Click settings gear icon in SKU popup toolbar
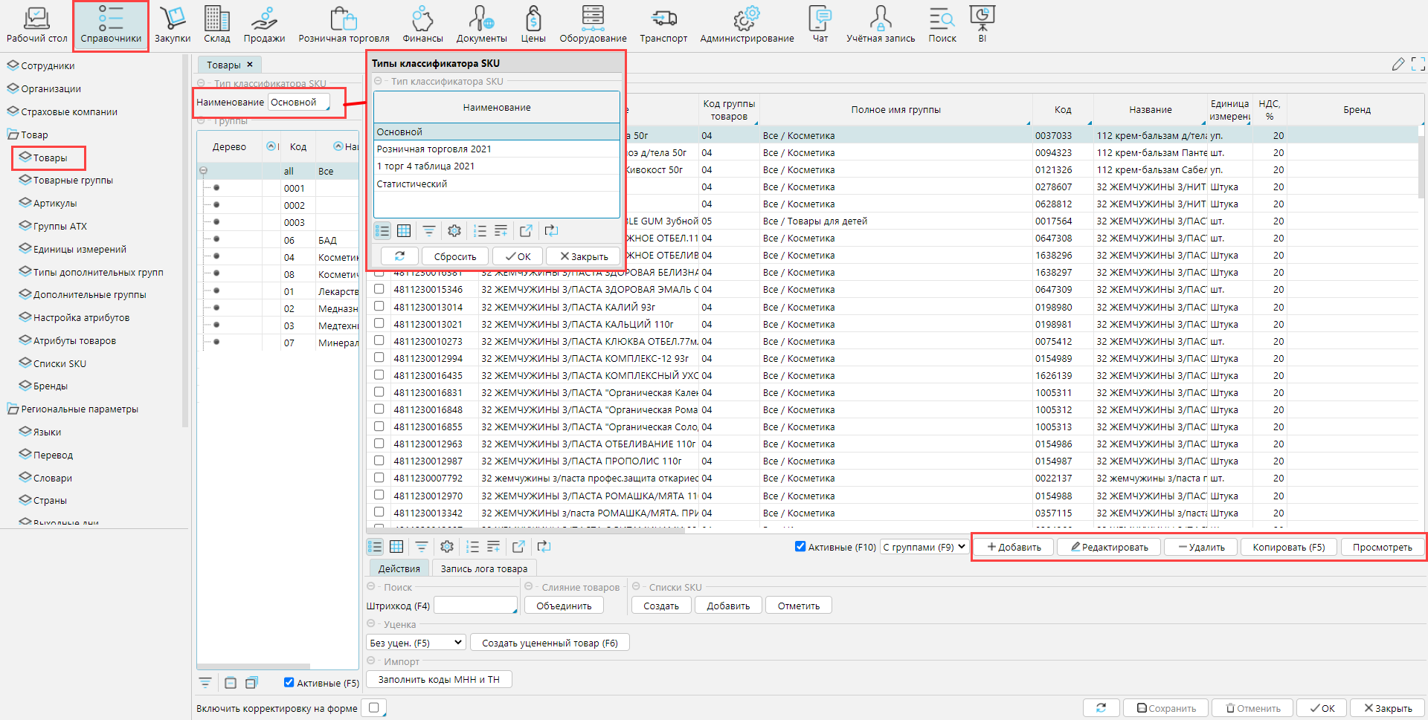This screenshot has height=720, width=1428. click(x=454, y=231)
